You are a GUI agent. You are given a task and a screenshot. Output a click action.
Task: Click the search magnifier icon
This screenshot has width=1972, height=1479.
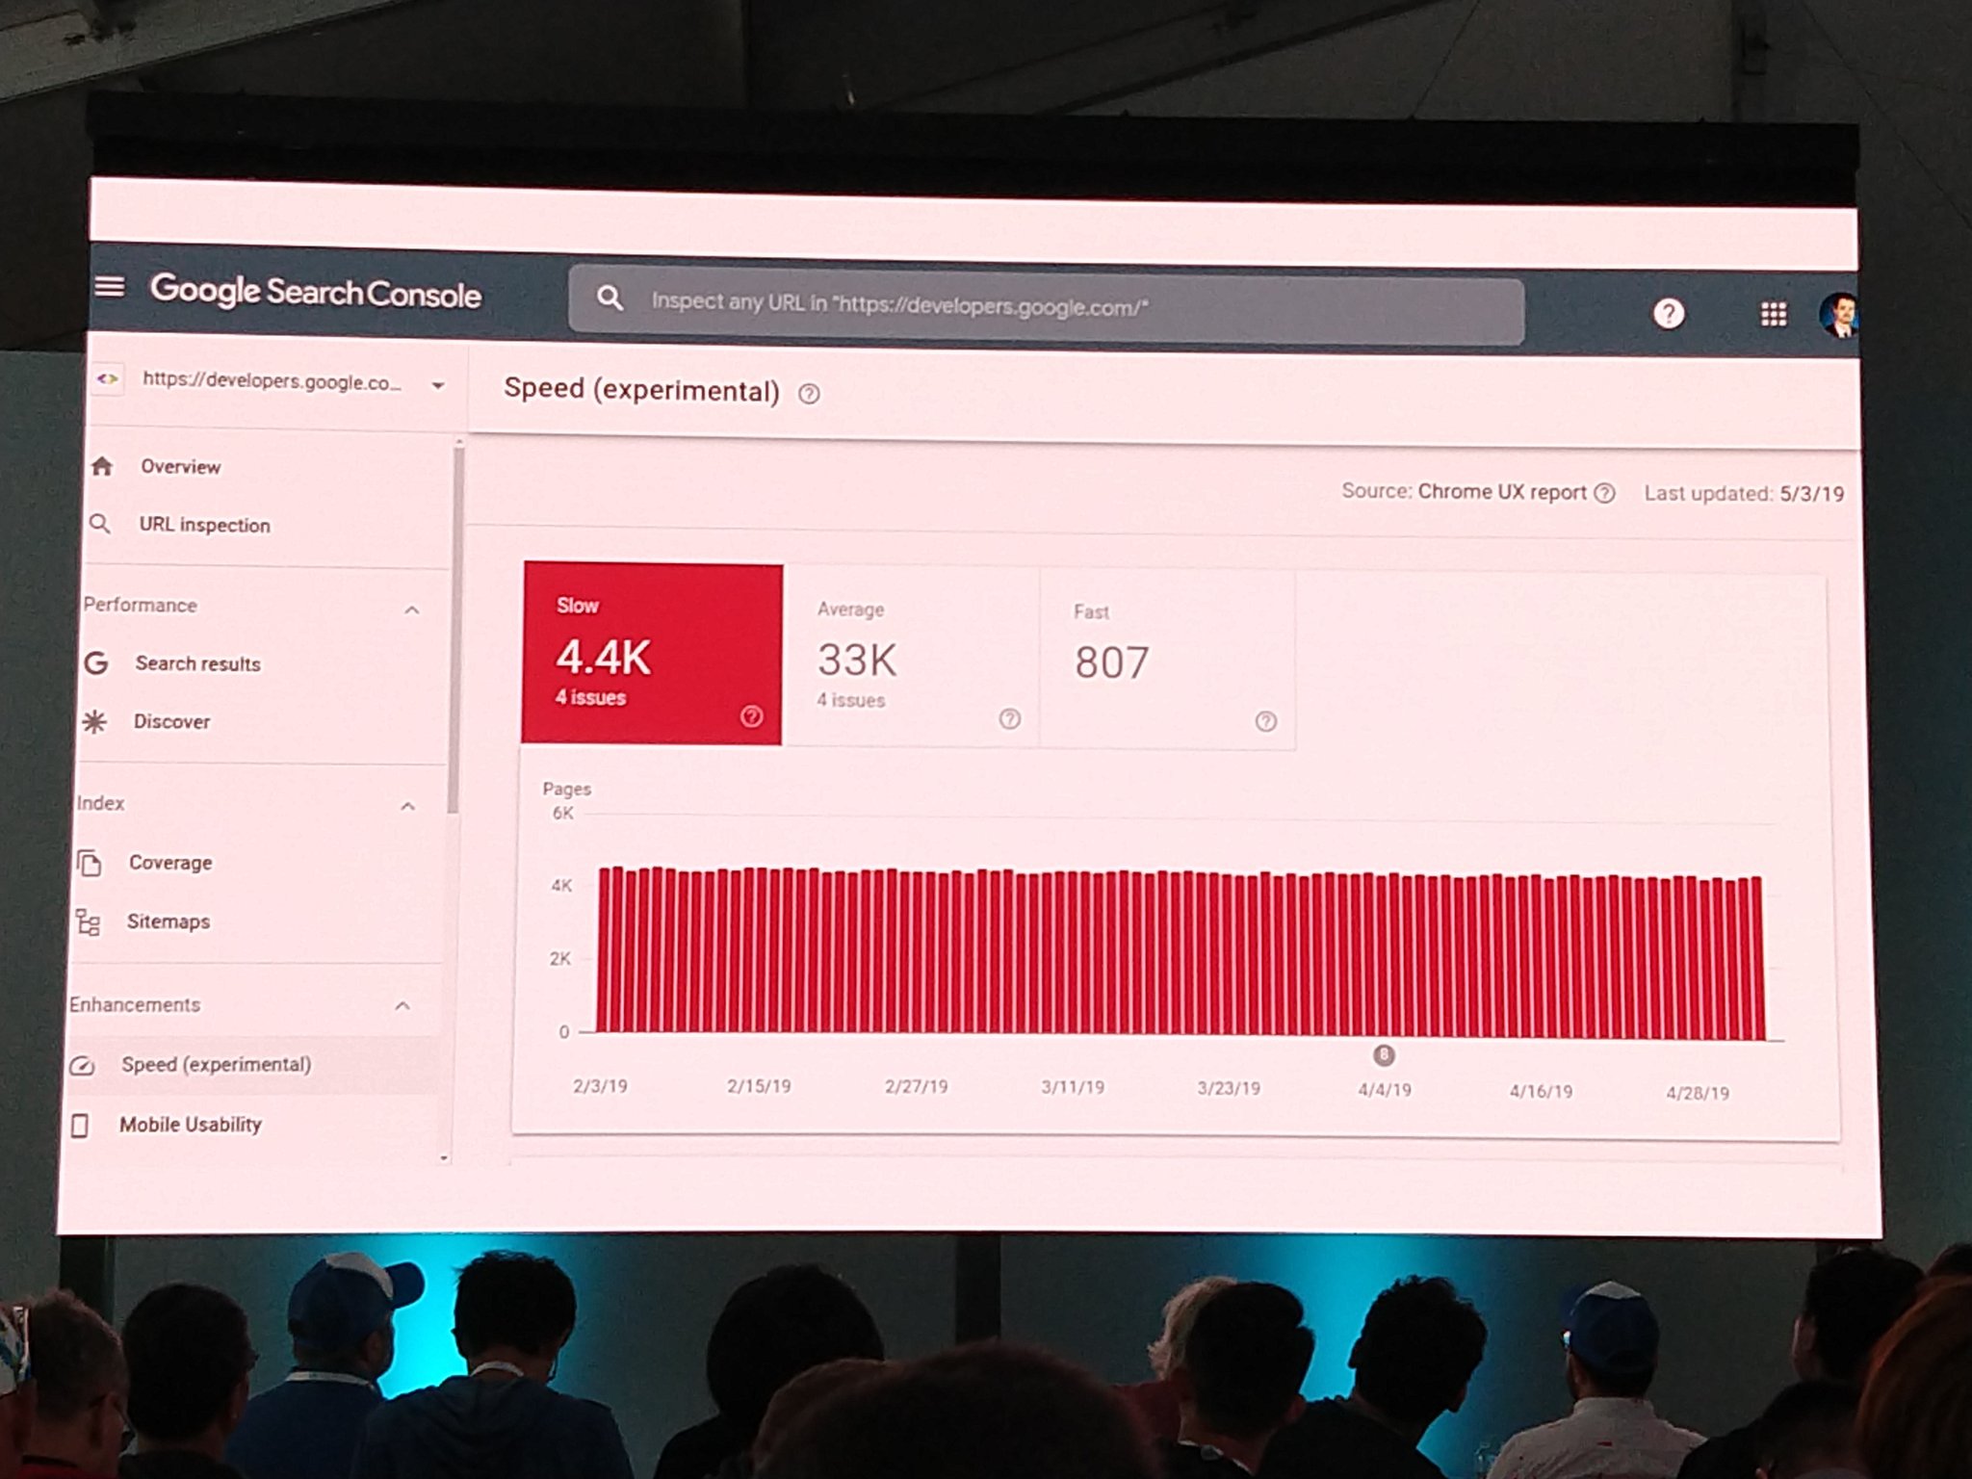[610, 298]
